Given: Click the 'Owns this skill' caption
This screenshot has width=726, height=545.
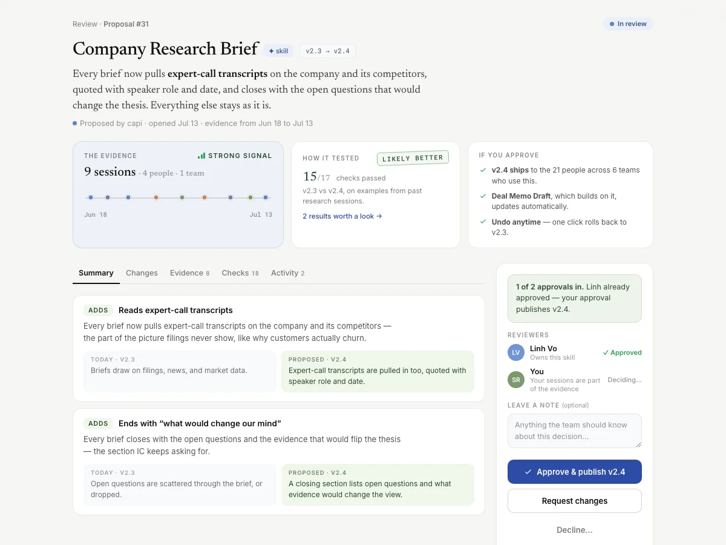Looking at the screenshot, I should click(552, 357).
